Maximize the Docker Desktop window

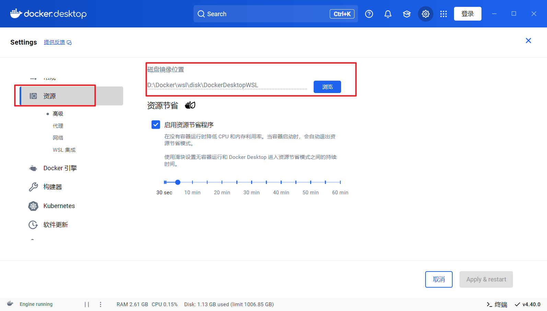point(514,14)
